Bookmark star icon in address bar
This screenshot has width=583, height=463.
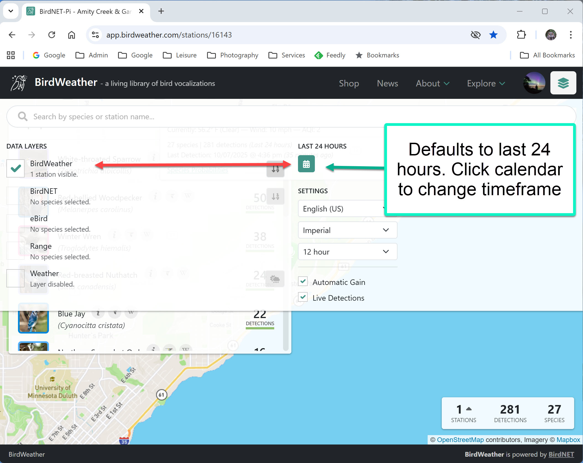tap(493, 35)
